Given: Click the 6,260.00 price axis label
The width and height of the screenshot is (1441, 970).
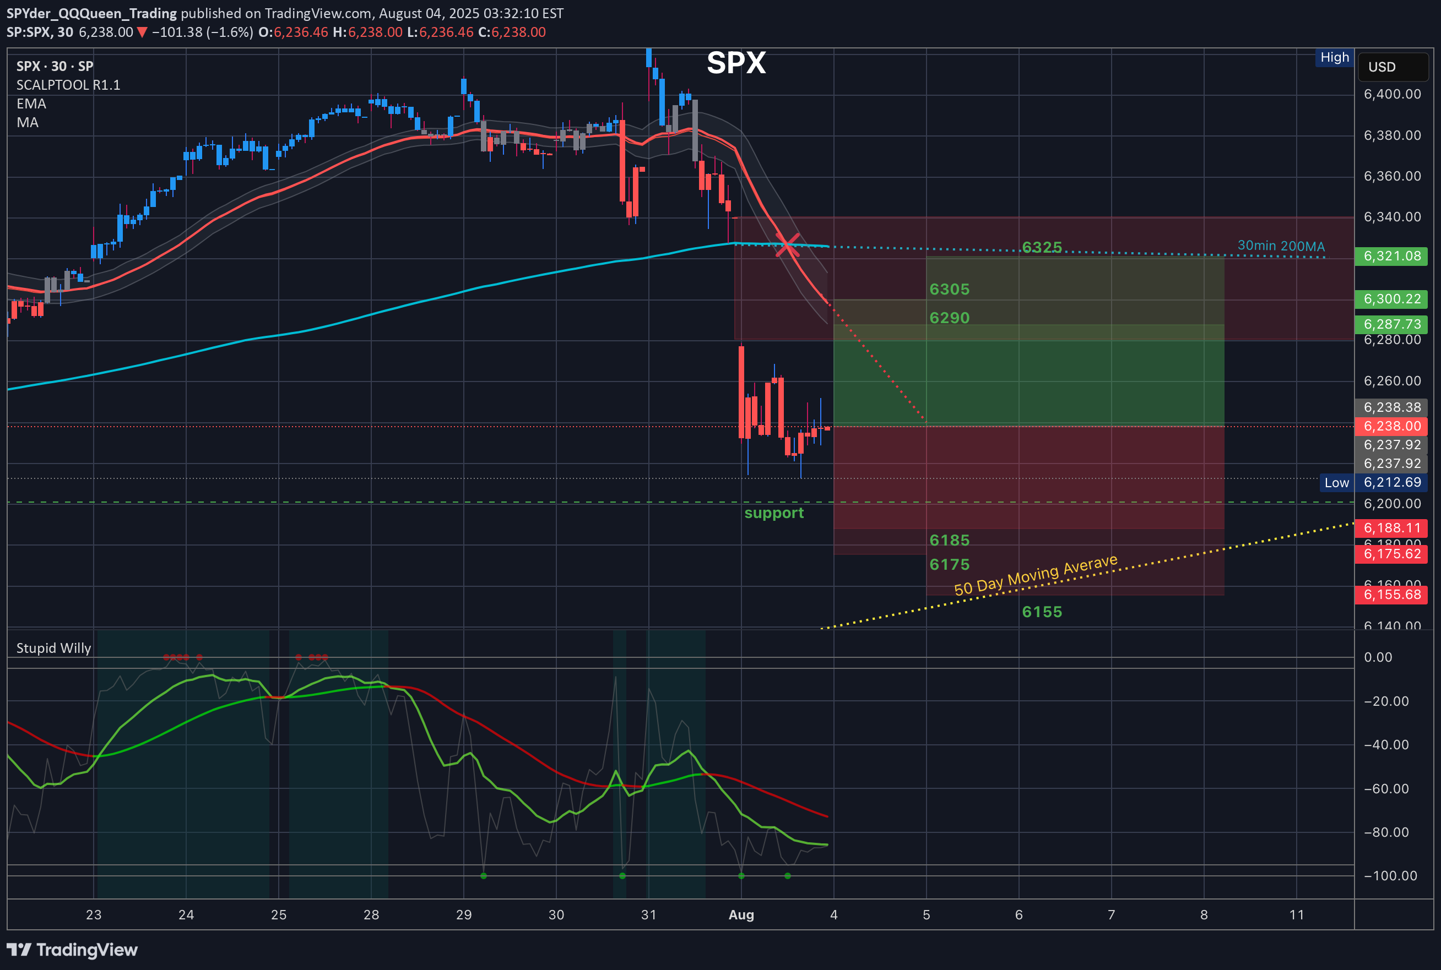Looking at the screenshot, I should (x=1392, y=380).
